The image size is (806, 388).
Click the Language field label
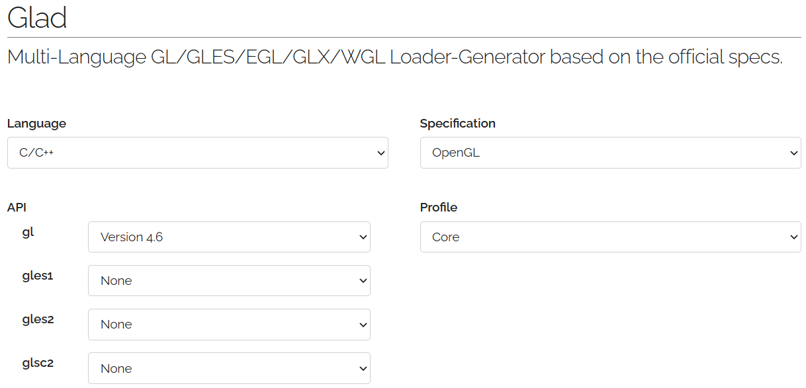36,124
